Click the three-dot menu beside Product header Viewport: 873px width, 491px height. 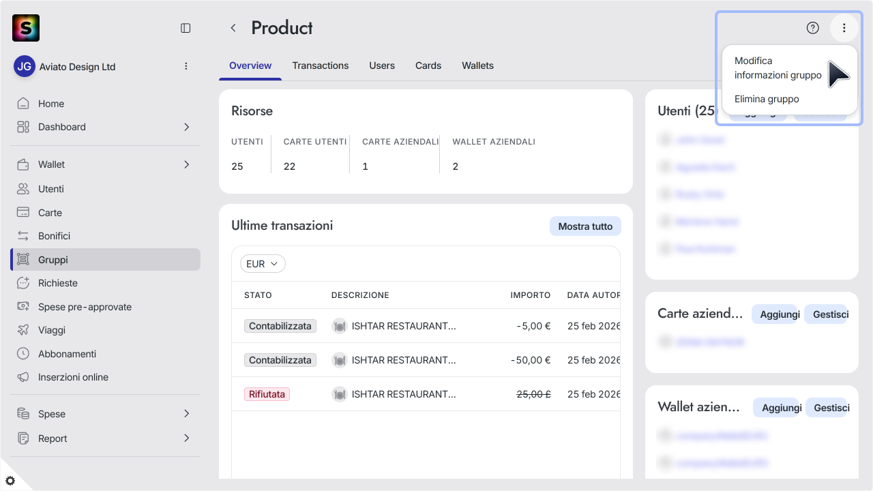[x=844, y=28]
